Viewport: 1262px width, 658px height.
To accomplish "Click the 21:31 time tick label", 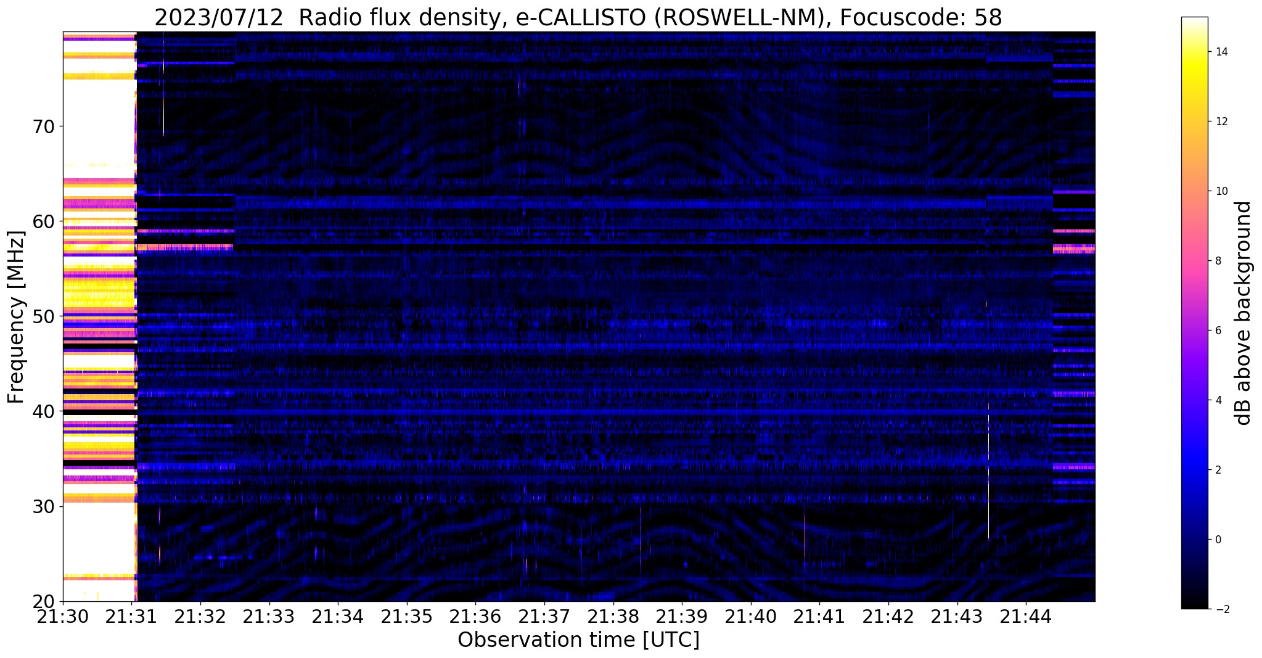I will 132,616.
